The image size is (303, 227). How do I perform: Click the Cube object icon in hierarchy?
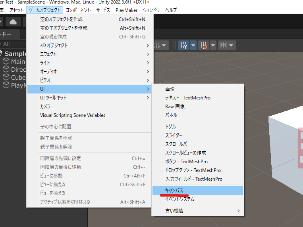pos(6,77)
